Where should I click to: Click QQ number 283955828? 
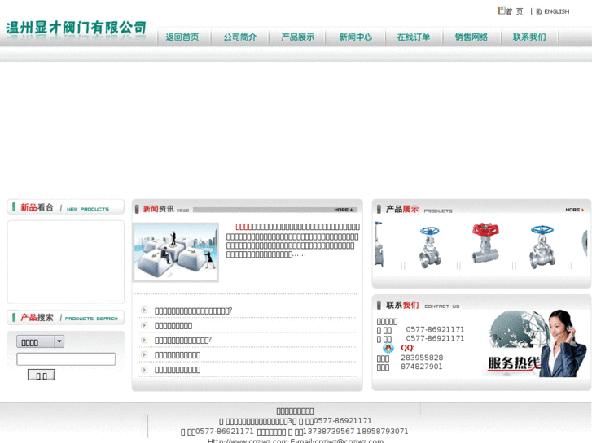(x=422, y=358)
